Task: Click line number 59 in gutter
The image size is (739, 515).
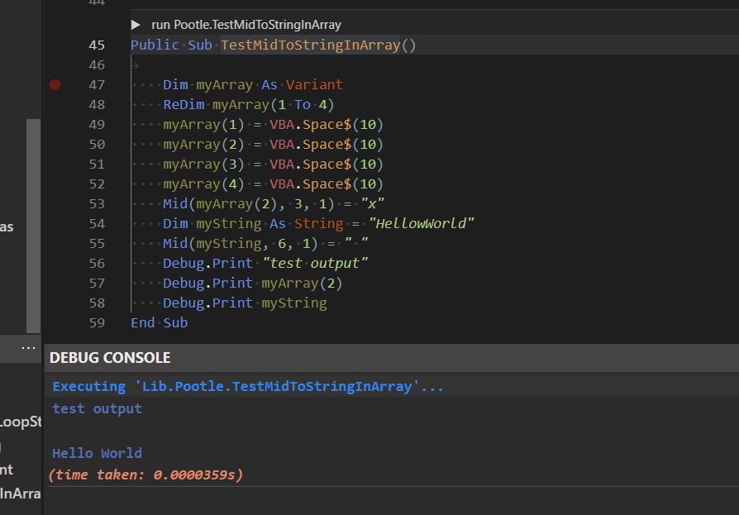Action: pos(97,322)
